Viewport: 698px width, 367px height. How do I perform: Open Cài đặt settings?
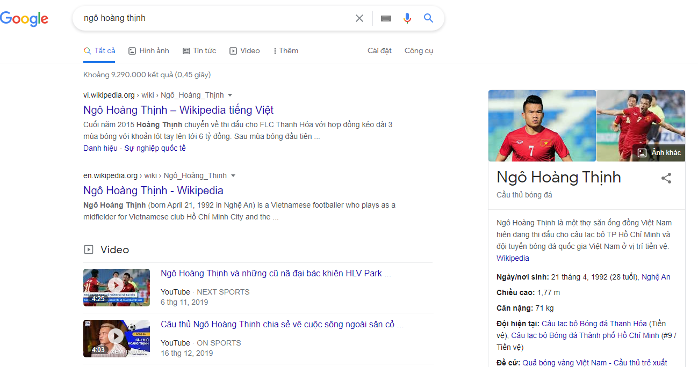coord(379,50)
